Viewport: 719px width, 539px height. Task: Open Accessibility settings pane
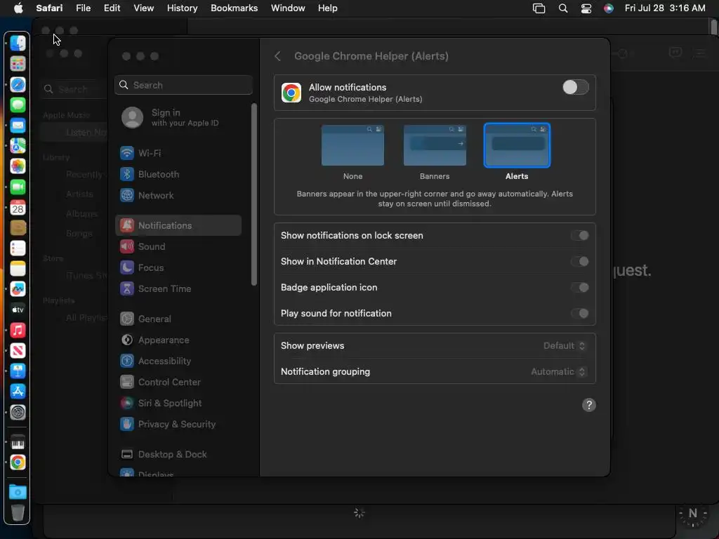[x=178, y=361]
